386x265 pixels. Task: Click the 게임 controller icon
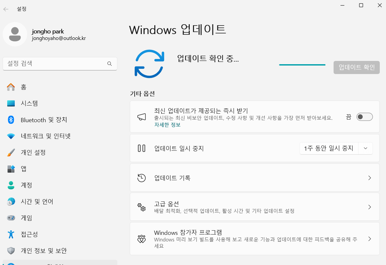pyautogui.click(x=11, y=218)
